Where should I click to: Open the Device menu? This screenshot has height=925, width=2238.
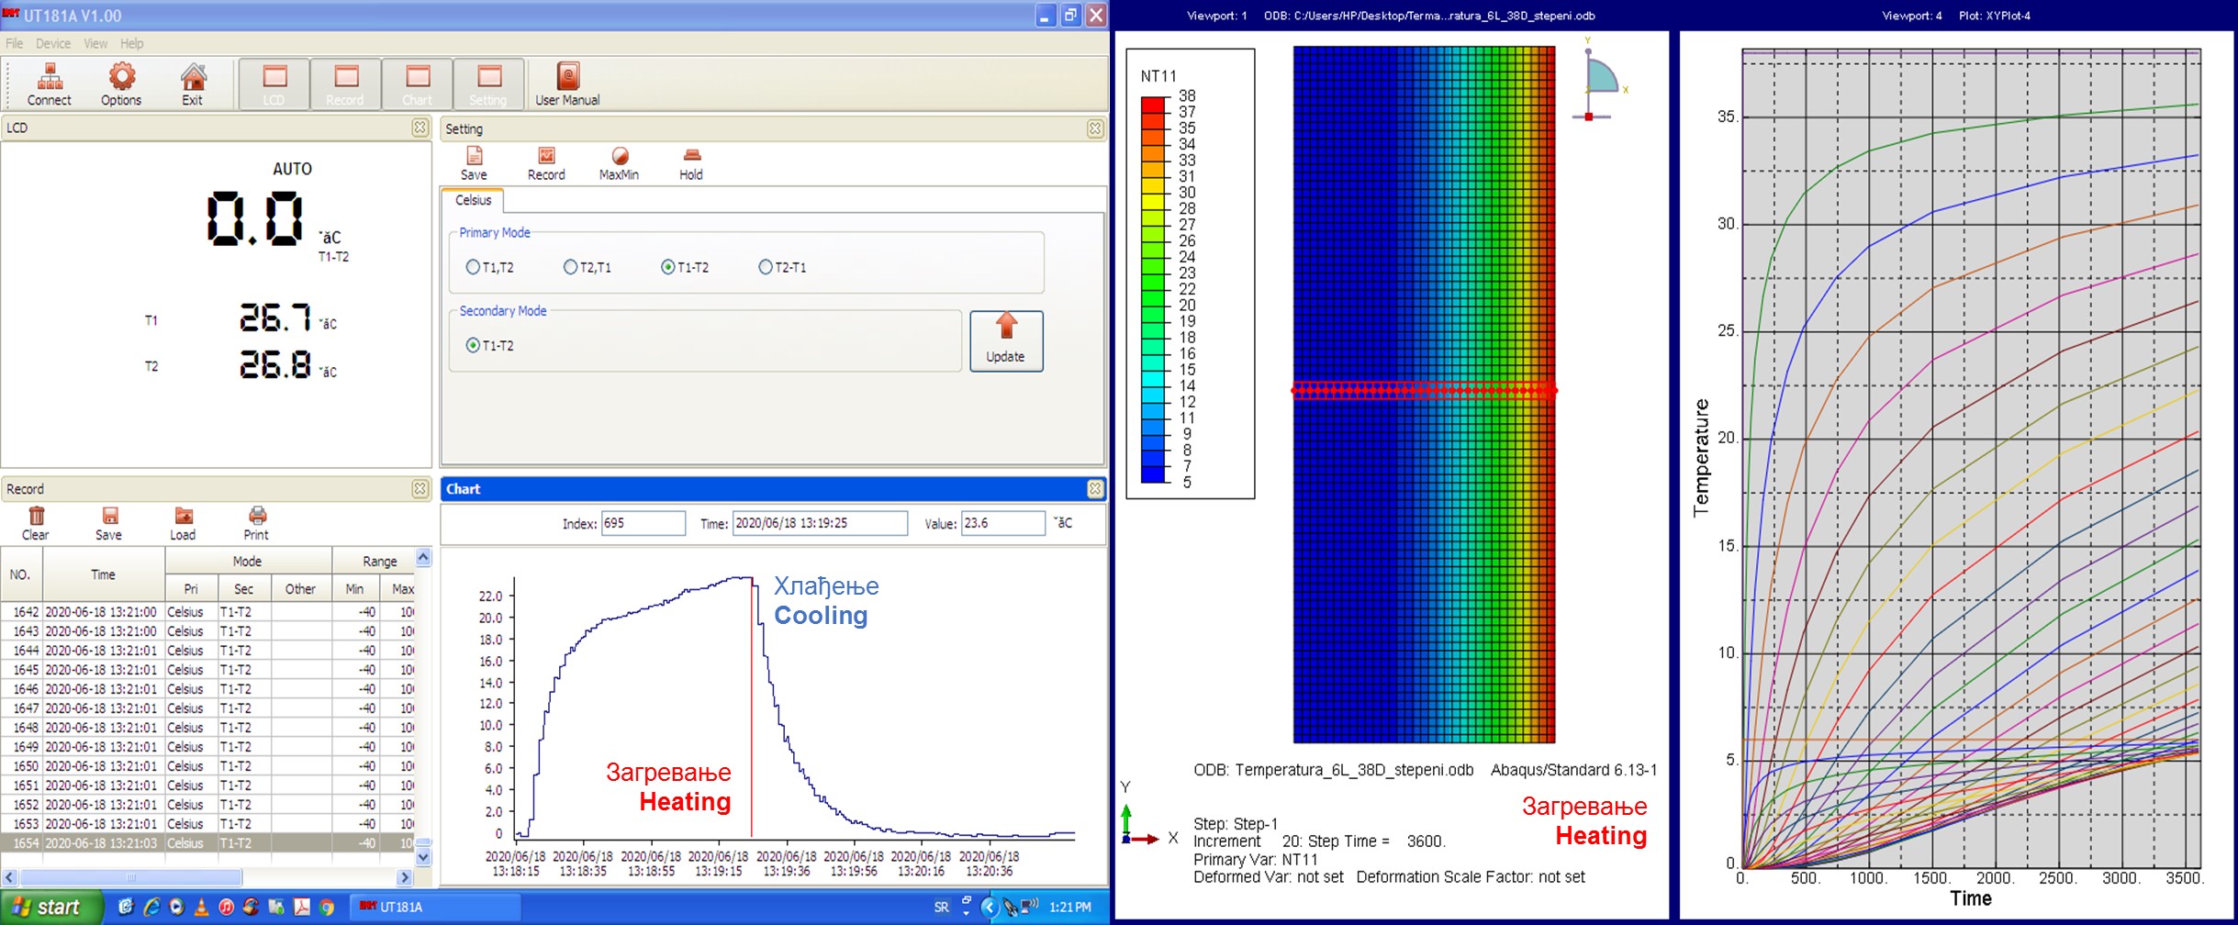(52, 43)
